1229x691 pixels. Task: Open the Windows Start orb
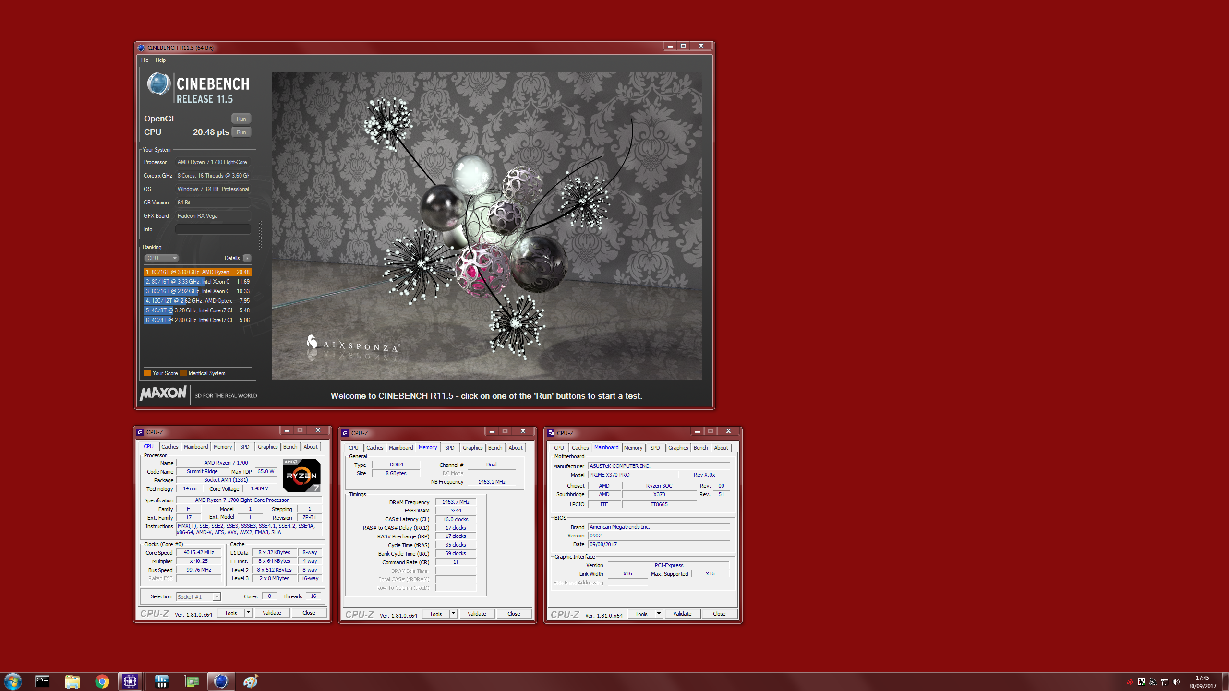13,681
